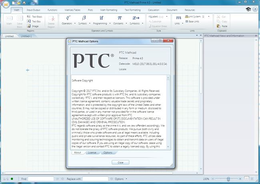Switch to page view in status bar
Screen dimensions: 260x184
click(x=246, y=179)
